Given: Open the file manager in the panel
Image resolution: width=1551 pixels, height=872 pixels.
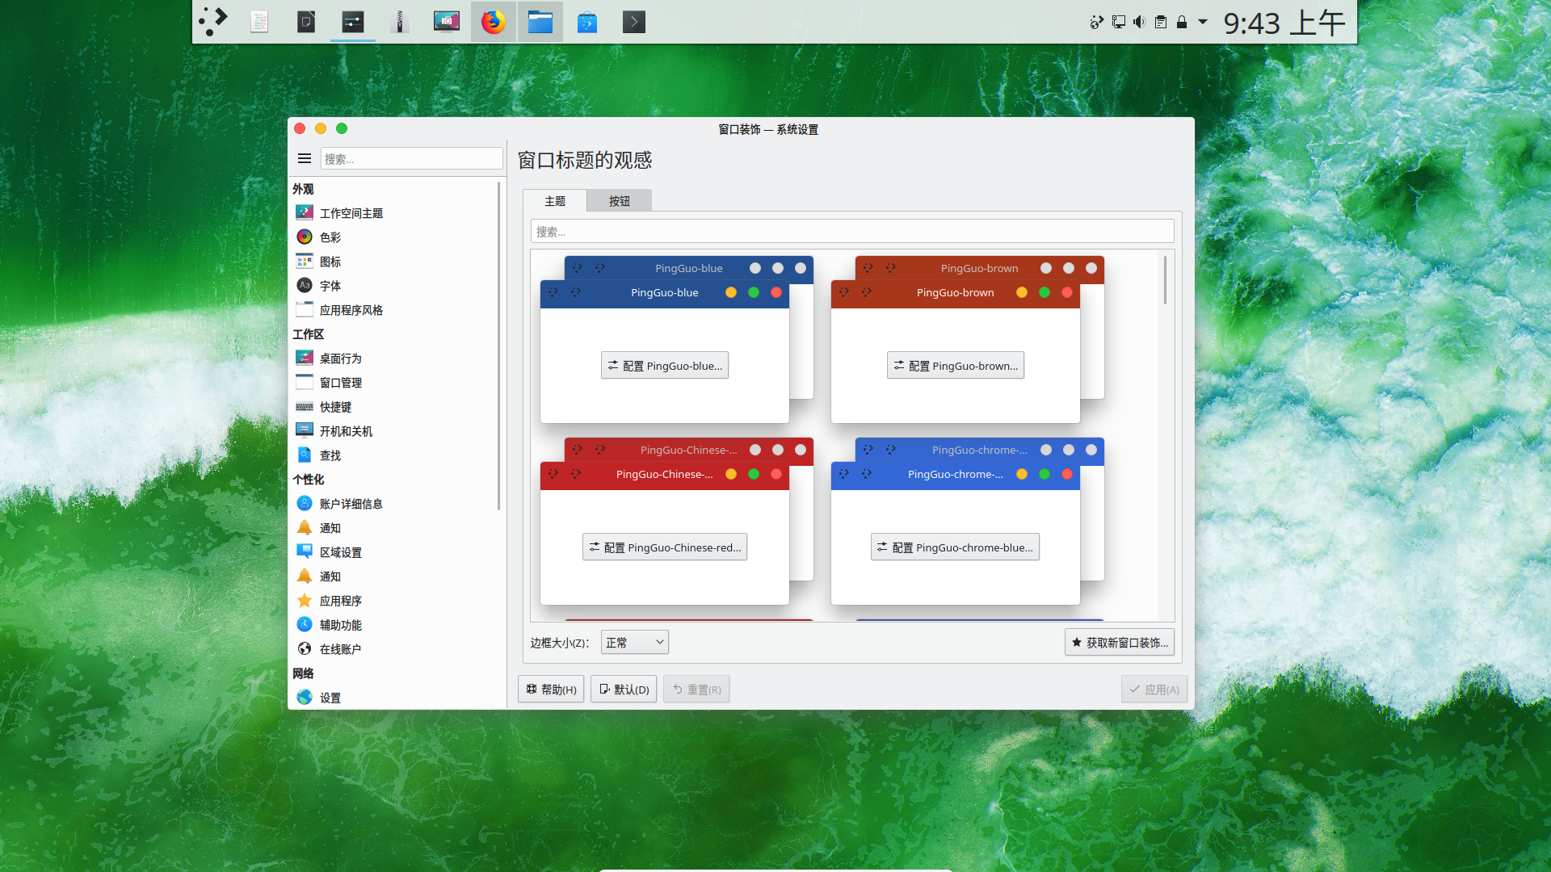Looking at the screenshot, I should [x=540, y=22].
